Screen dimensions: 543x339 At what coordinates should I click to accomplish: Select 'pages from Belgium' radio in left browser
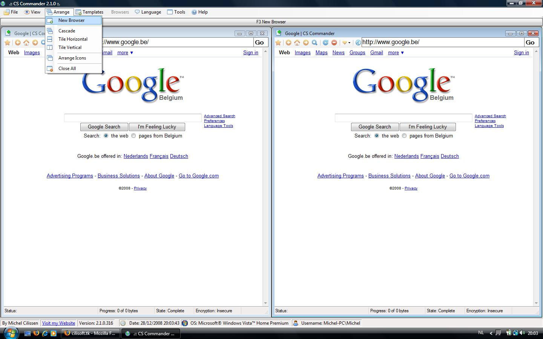[x=133, y=136]
